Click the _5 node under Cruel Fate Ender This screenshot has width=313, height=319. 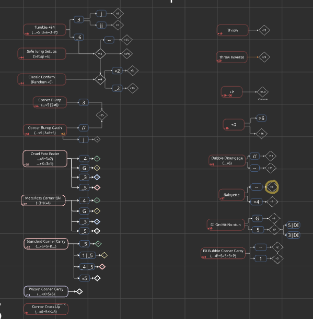(x=84, y=187)
